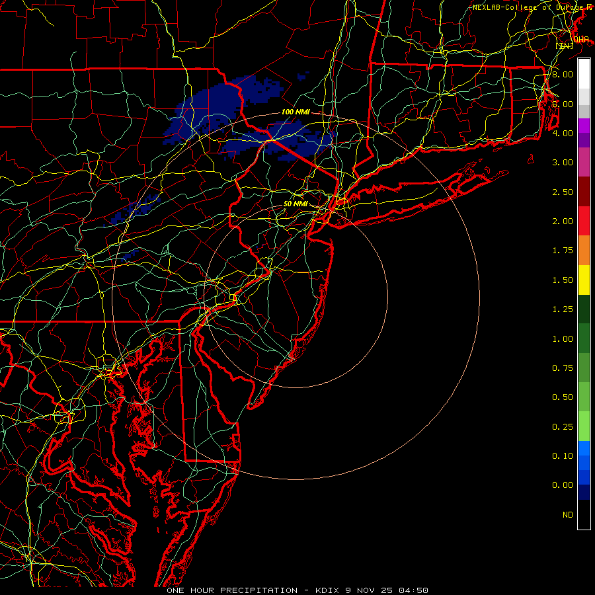Viewport: 595px width, 595px height.
Task: Click the [IN] units label
Action: 565,46
